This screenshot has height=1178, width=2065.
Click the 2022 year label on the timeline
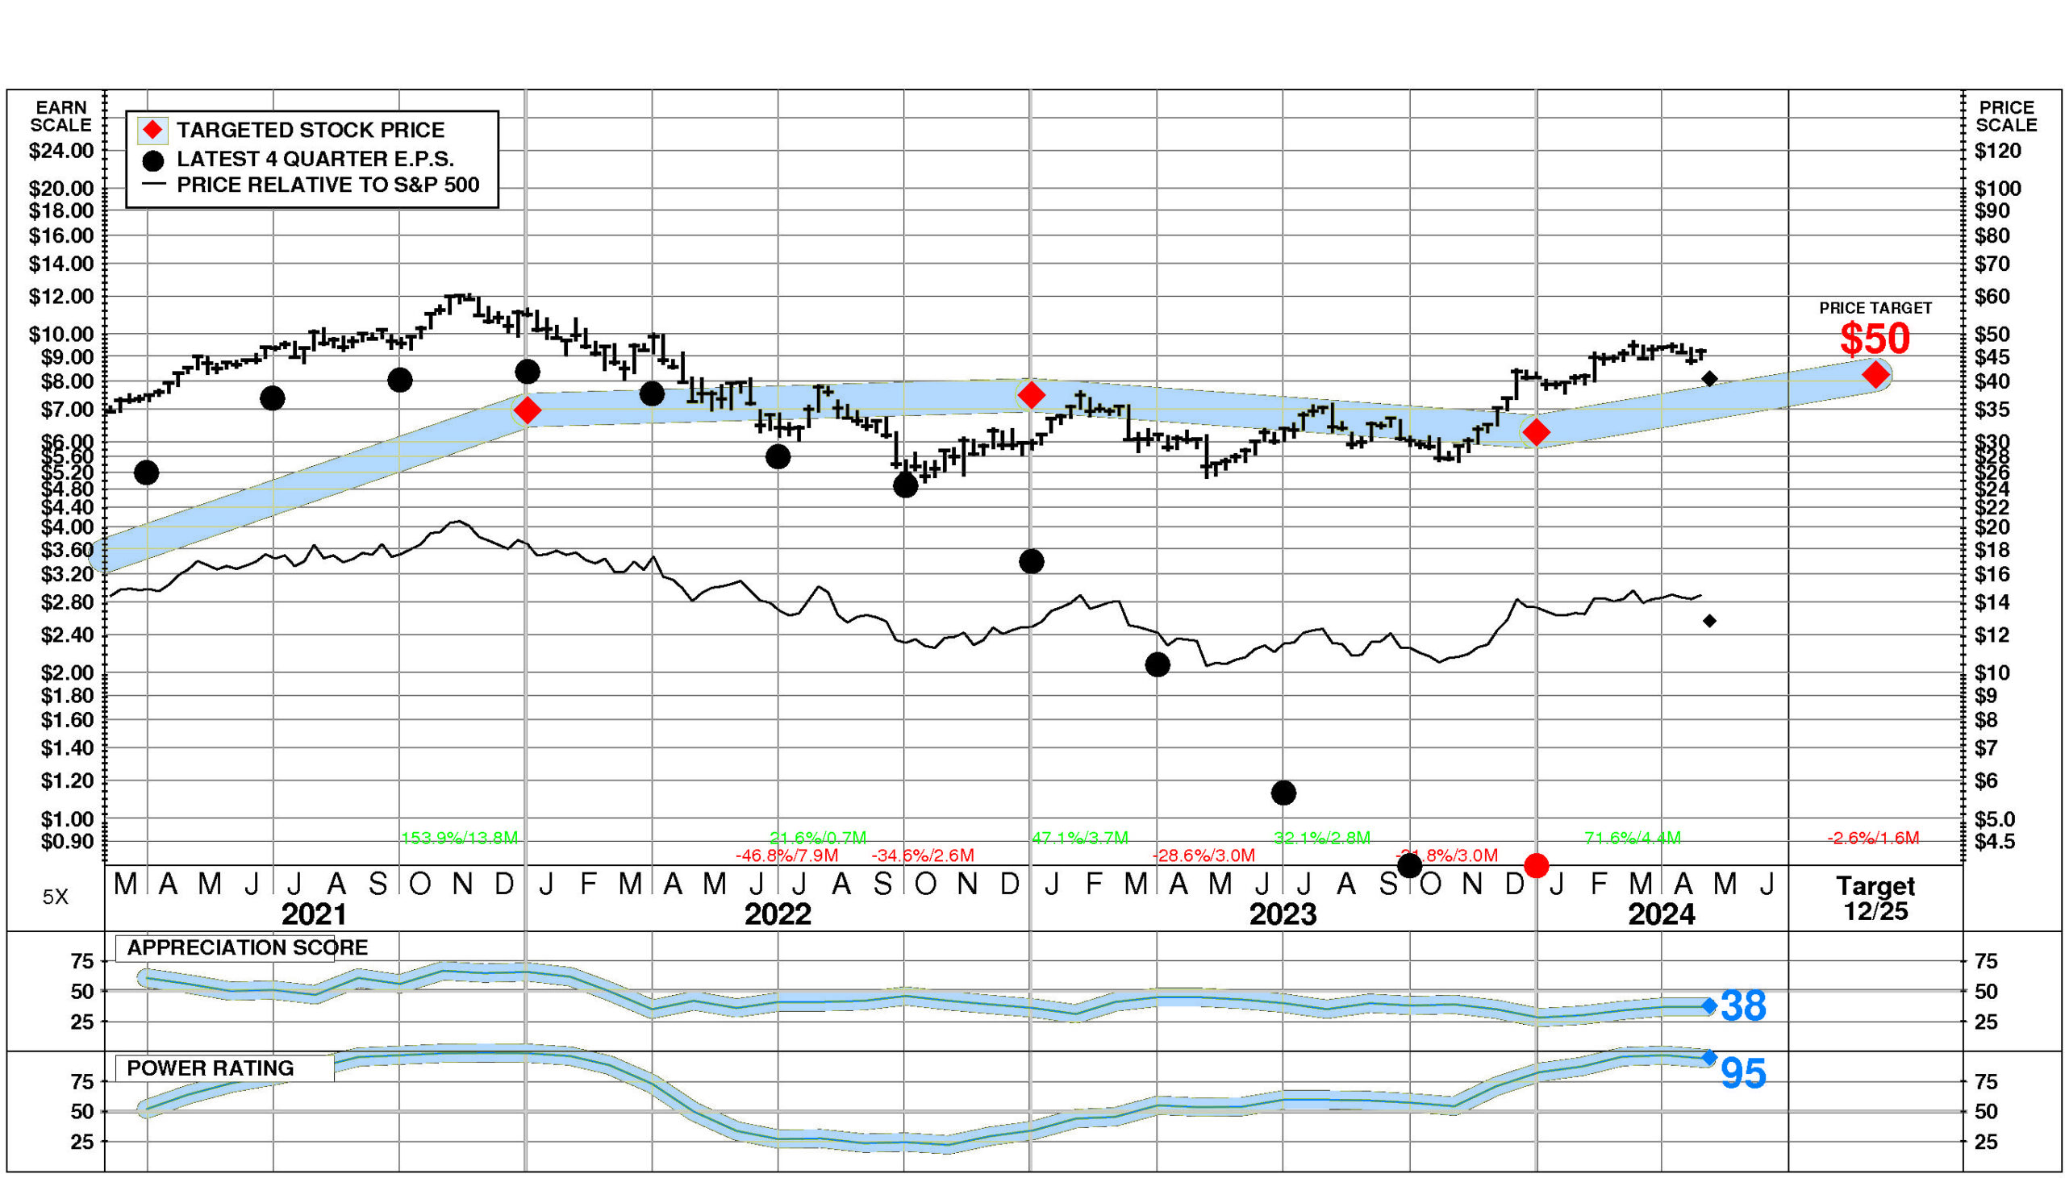click(777, 914)
